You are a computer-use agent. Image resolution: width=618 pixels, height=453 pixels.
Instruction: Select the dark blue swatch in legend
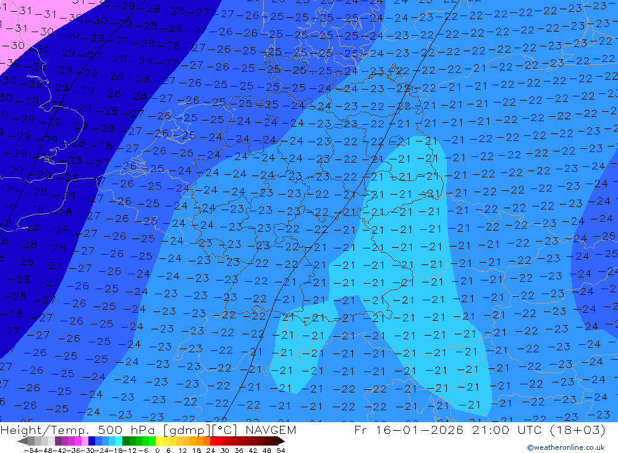point(91,441)
